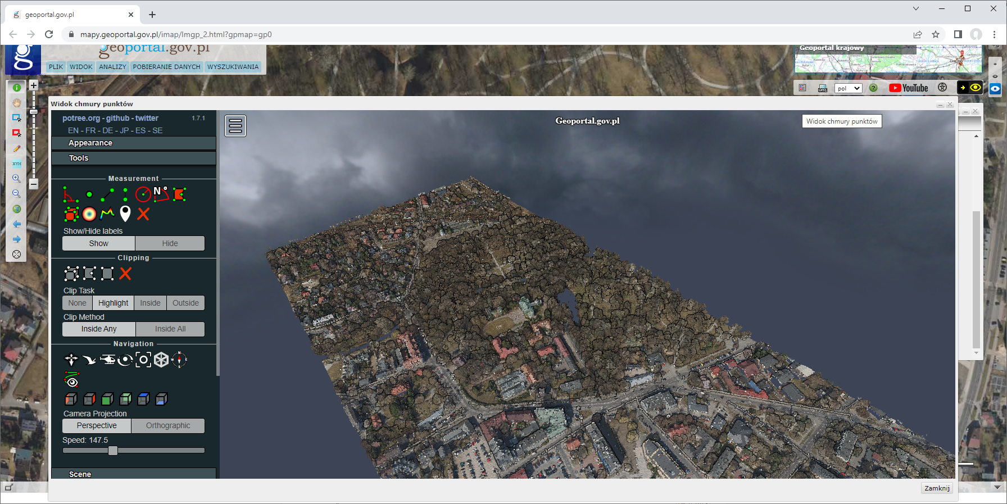
Task: Expand the Scene section
Action: click(80, 474)
